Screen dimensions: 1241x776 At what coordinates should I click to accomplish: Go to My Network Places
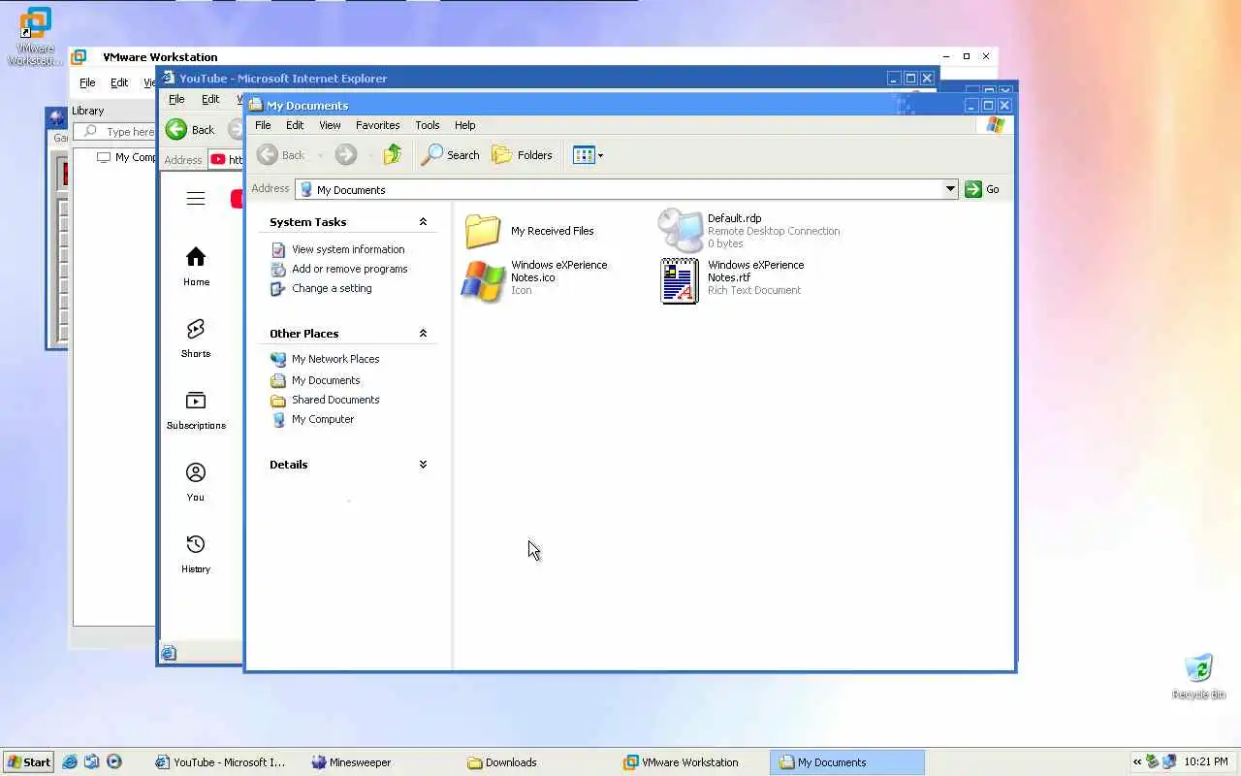tap(335, 359)
